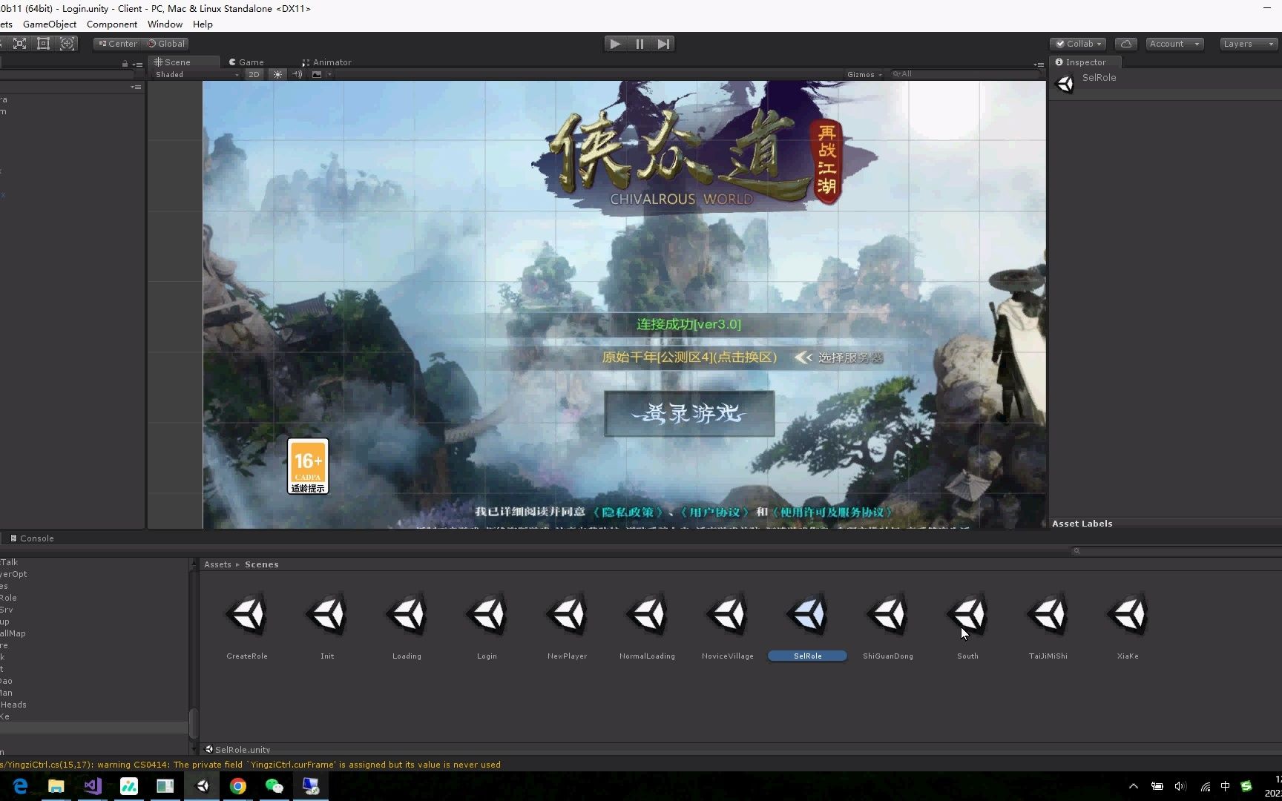The width and height of the screenshot is (1282, 801).
Task: Open the Collab dropdown
Action: [x=1079, y=44]
